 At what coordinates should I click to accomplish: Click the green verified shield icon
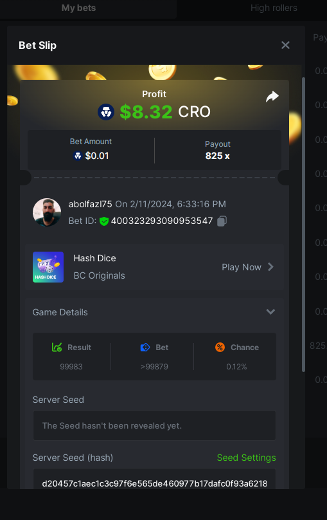(104, 221)
